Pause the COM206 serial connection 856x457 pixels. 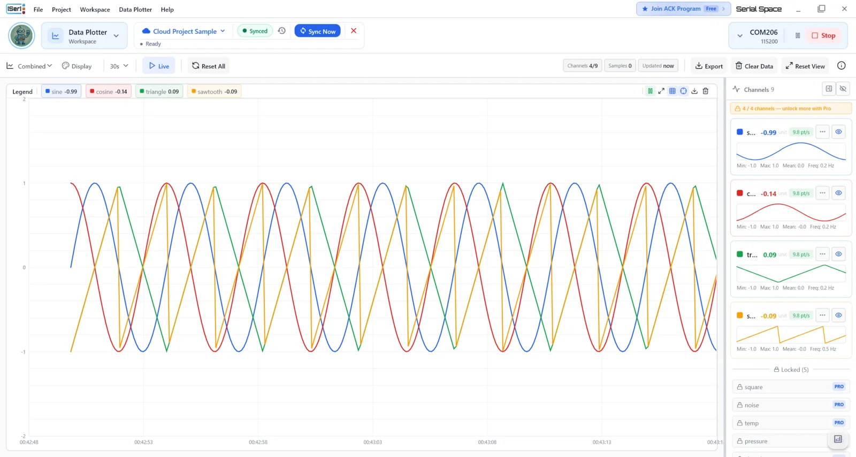point(798,36)
